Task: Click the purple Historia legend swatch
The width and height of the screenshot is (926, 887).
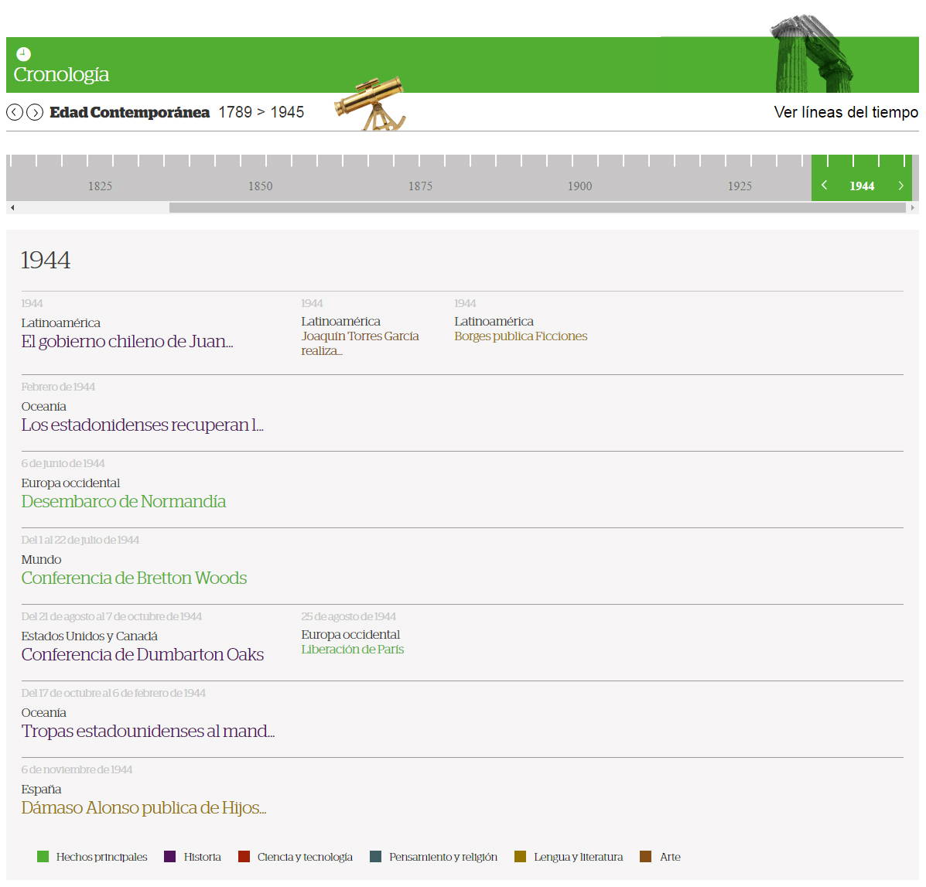Action: (x=170, y=857)
